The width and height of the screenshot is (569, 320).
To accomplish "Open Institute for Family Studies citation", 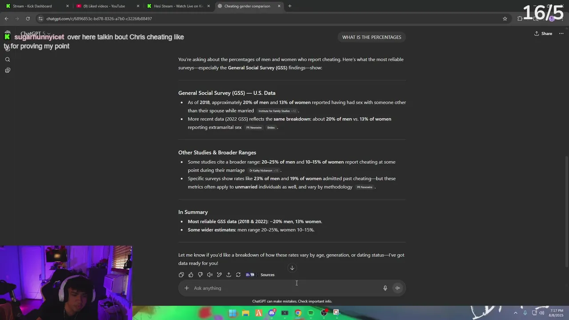I will click(277, 111).
